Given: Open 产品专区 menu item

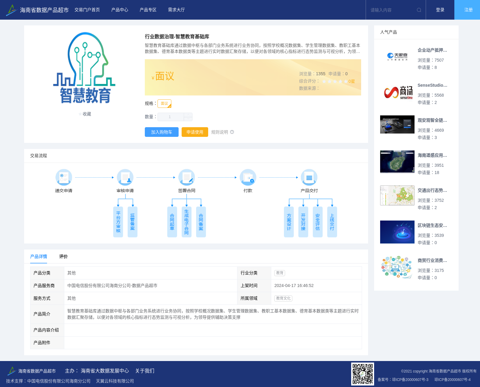Looking at the screenshot, I should [x=148, y=10].
